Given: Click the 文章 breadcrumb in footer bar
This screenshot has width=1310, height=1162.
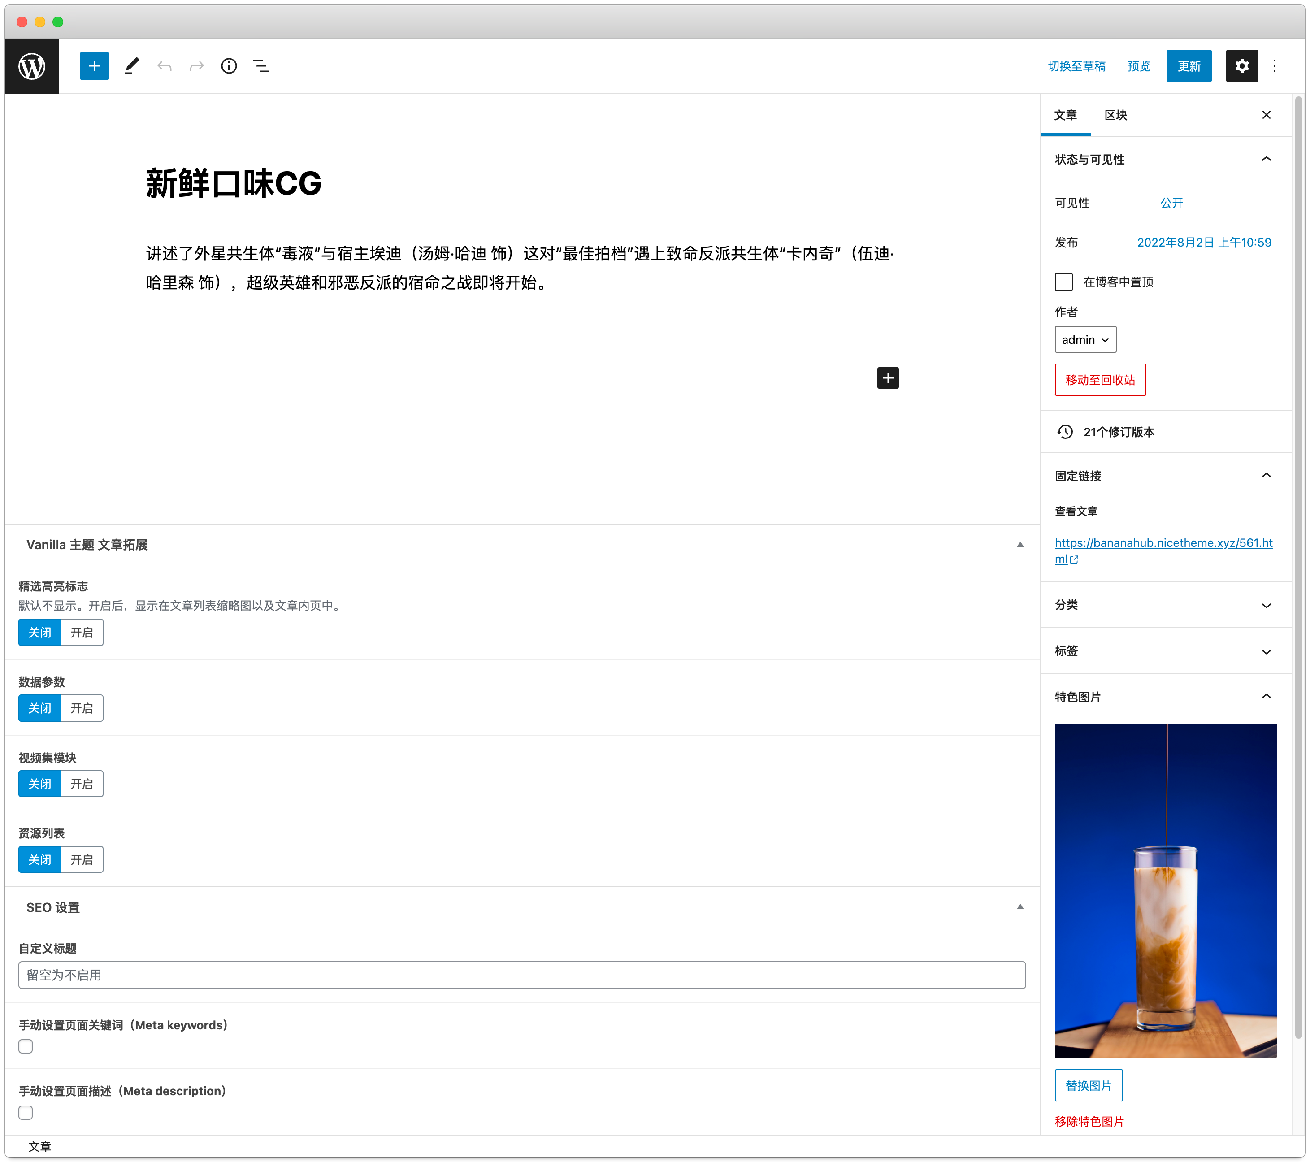Looking at the screenshot, I should [x=40, y=1147].
